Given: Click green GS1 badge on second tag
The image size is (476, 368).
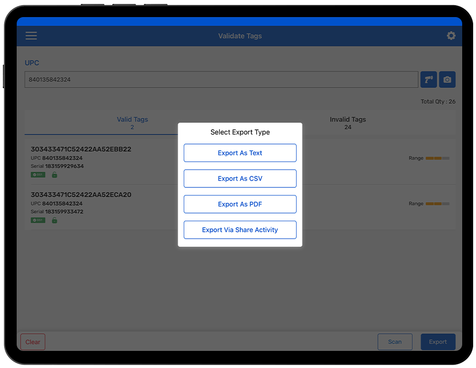Looking at the screenshot, I should [38, 221].
